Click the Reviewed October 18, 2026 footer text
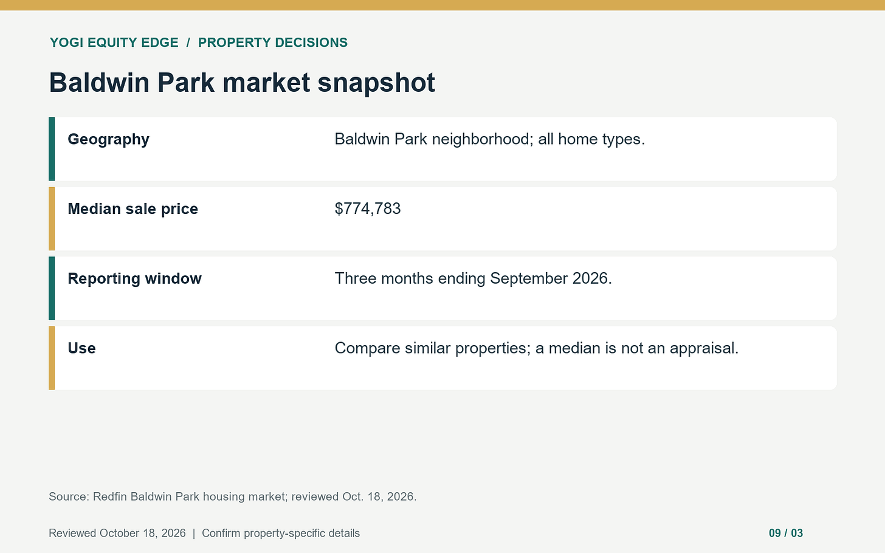The image size is (885, 553). [117, 533]
